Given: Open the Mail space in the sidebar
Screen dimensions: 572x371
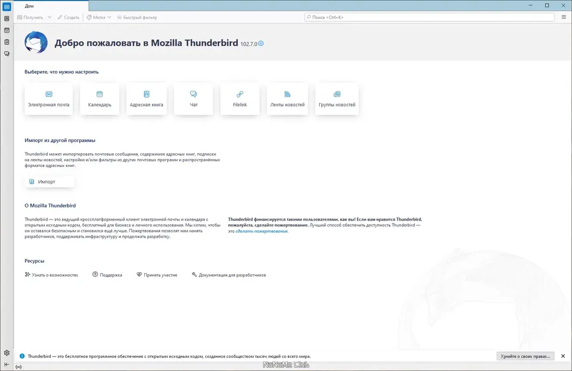Looking at the screenshot, I should pos(6,6).
